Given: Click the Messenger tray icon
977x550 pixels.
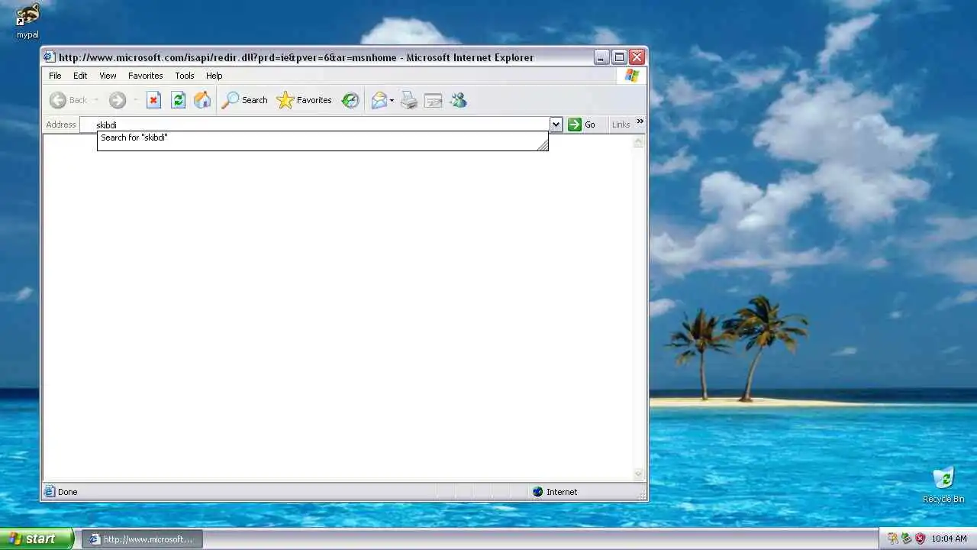Looking at the screenshot, I should pos(892,539).
